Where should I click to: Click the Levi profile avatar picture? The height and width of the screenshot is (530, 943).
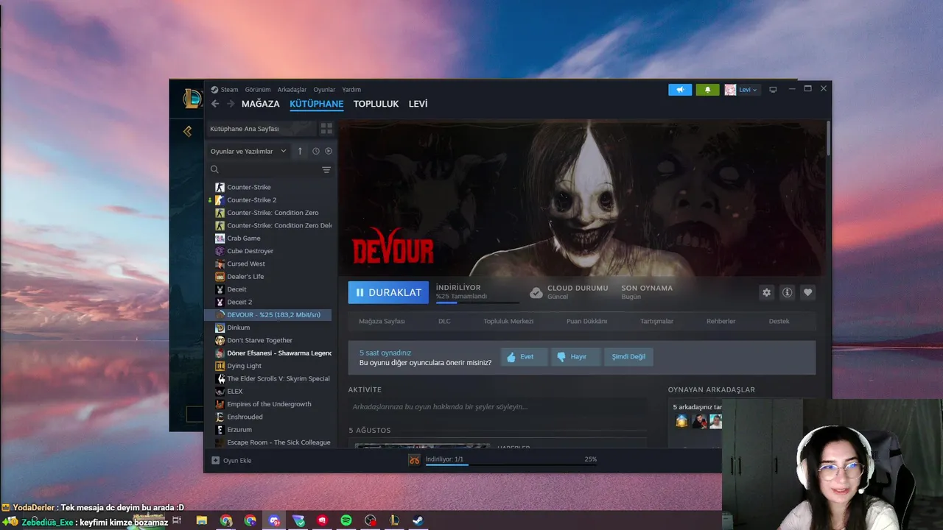[730, 90]
